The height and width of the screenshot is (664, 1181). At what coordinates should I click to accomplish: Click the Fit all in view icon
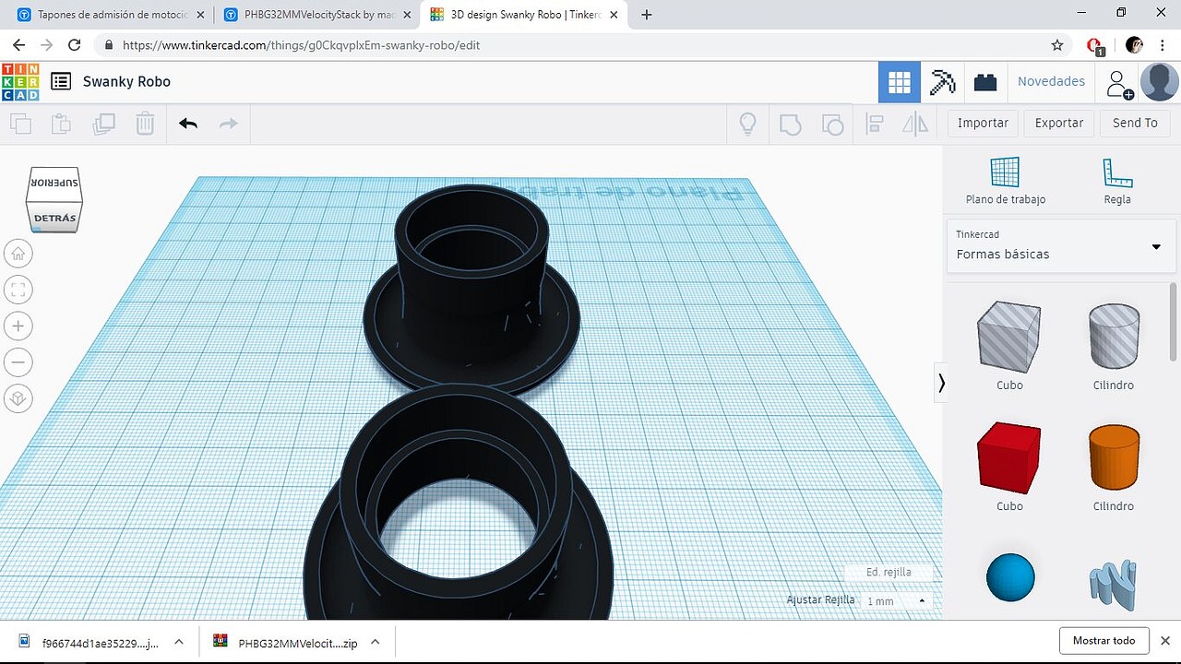click(x=18, y=290)
